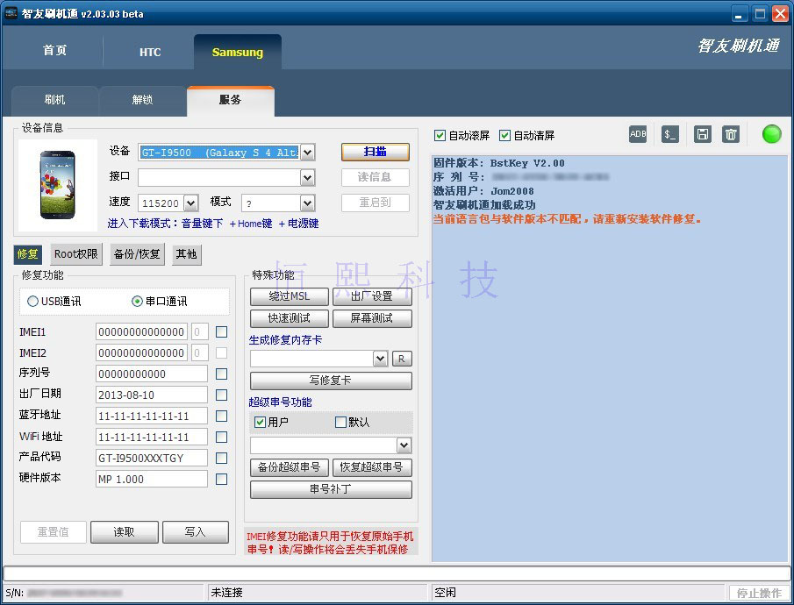Image resolution: width=794 pixels, height=605 pixels.
Task: Switch to the HTC tab
Action: [x=150, y=52]
